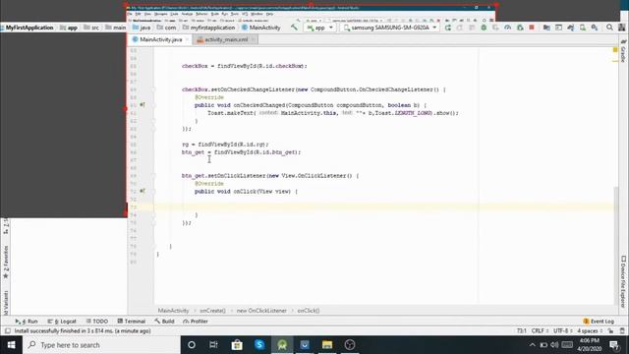Change 4 spaces indent setting
The height and width of the screenshot is (354, 629).
tap(590, 331)
